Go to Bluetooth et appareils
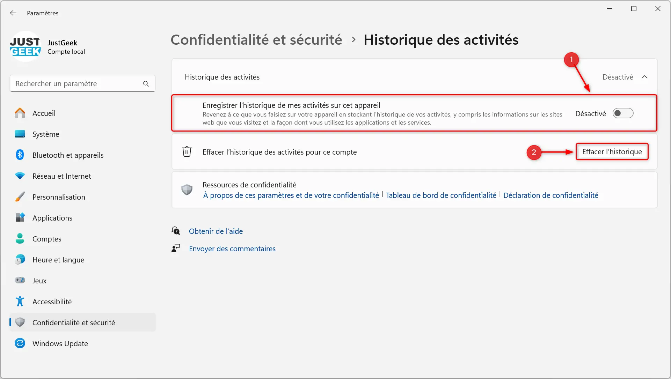 click(82, 155)
